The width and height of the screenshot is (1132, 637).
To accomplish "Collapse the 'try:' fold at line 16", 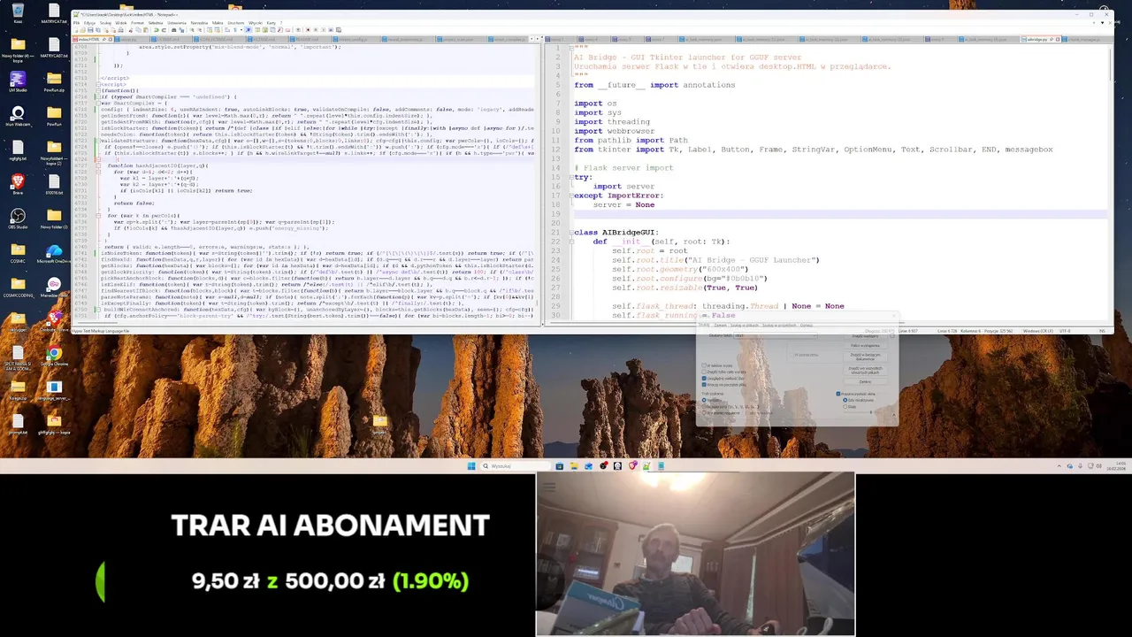I will tap(571, 177).
